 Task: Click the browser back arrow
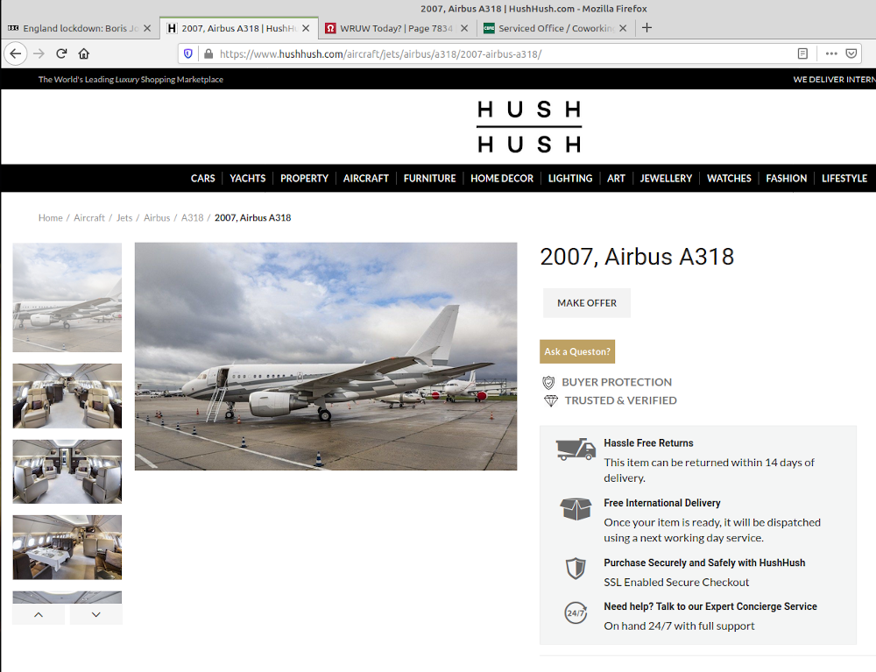point(15,53)
